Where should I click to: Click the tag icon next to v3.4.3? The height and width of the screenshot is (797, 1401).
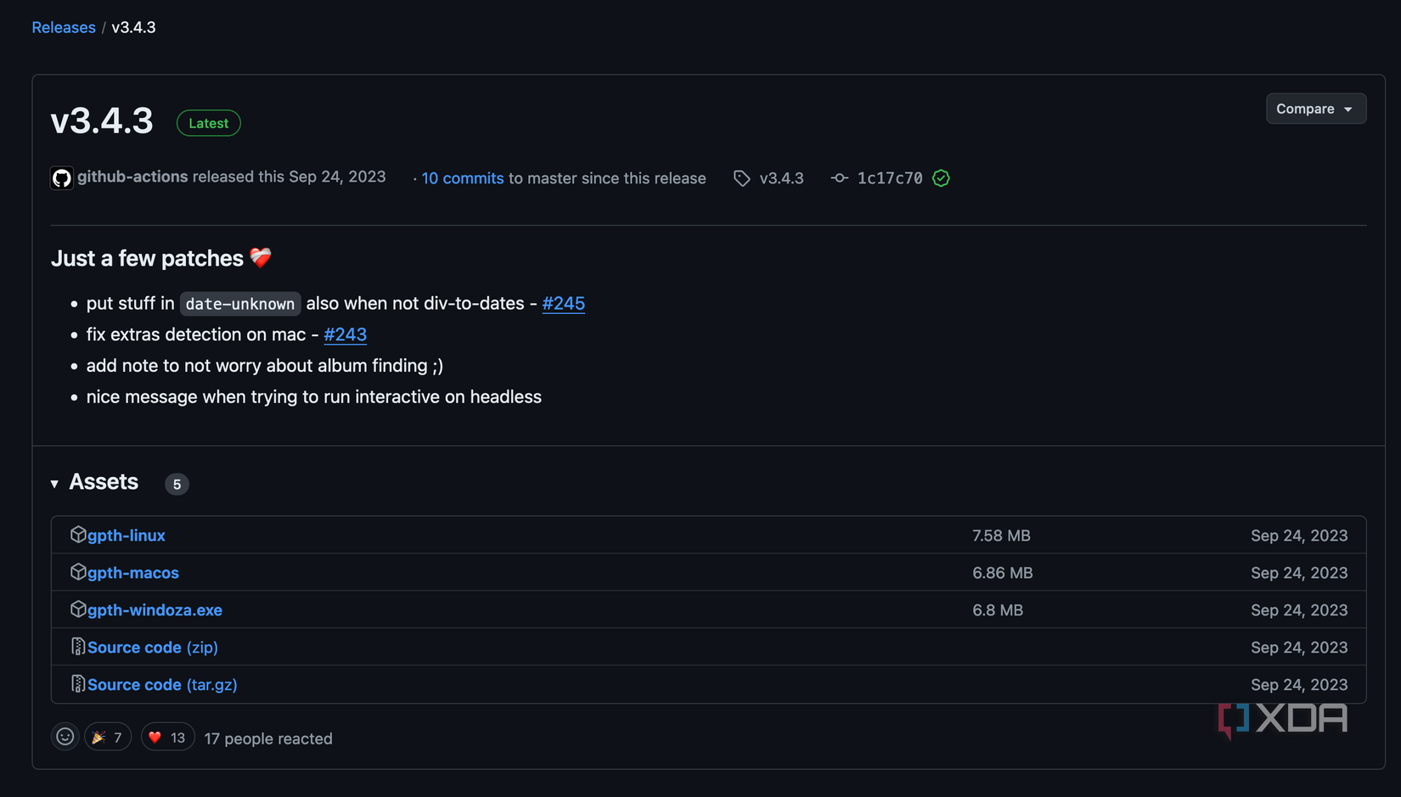[742, 178]
